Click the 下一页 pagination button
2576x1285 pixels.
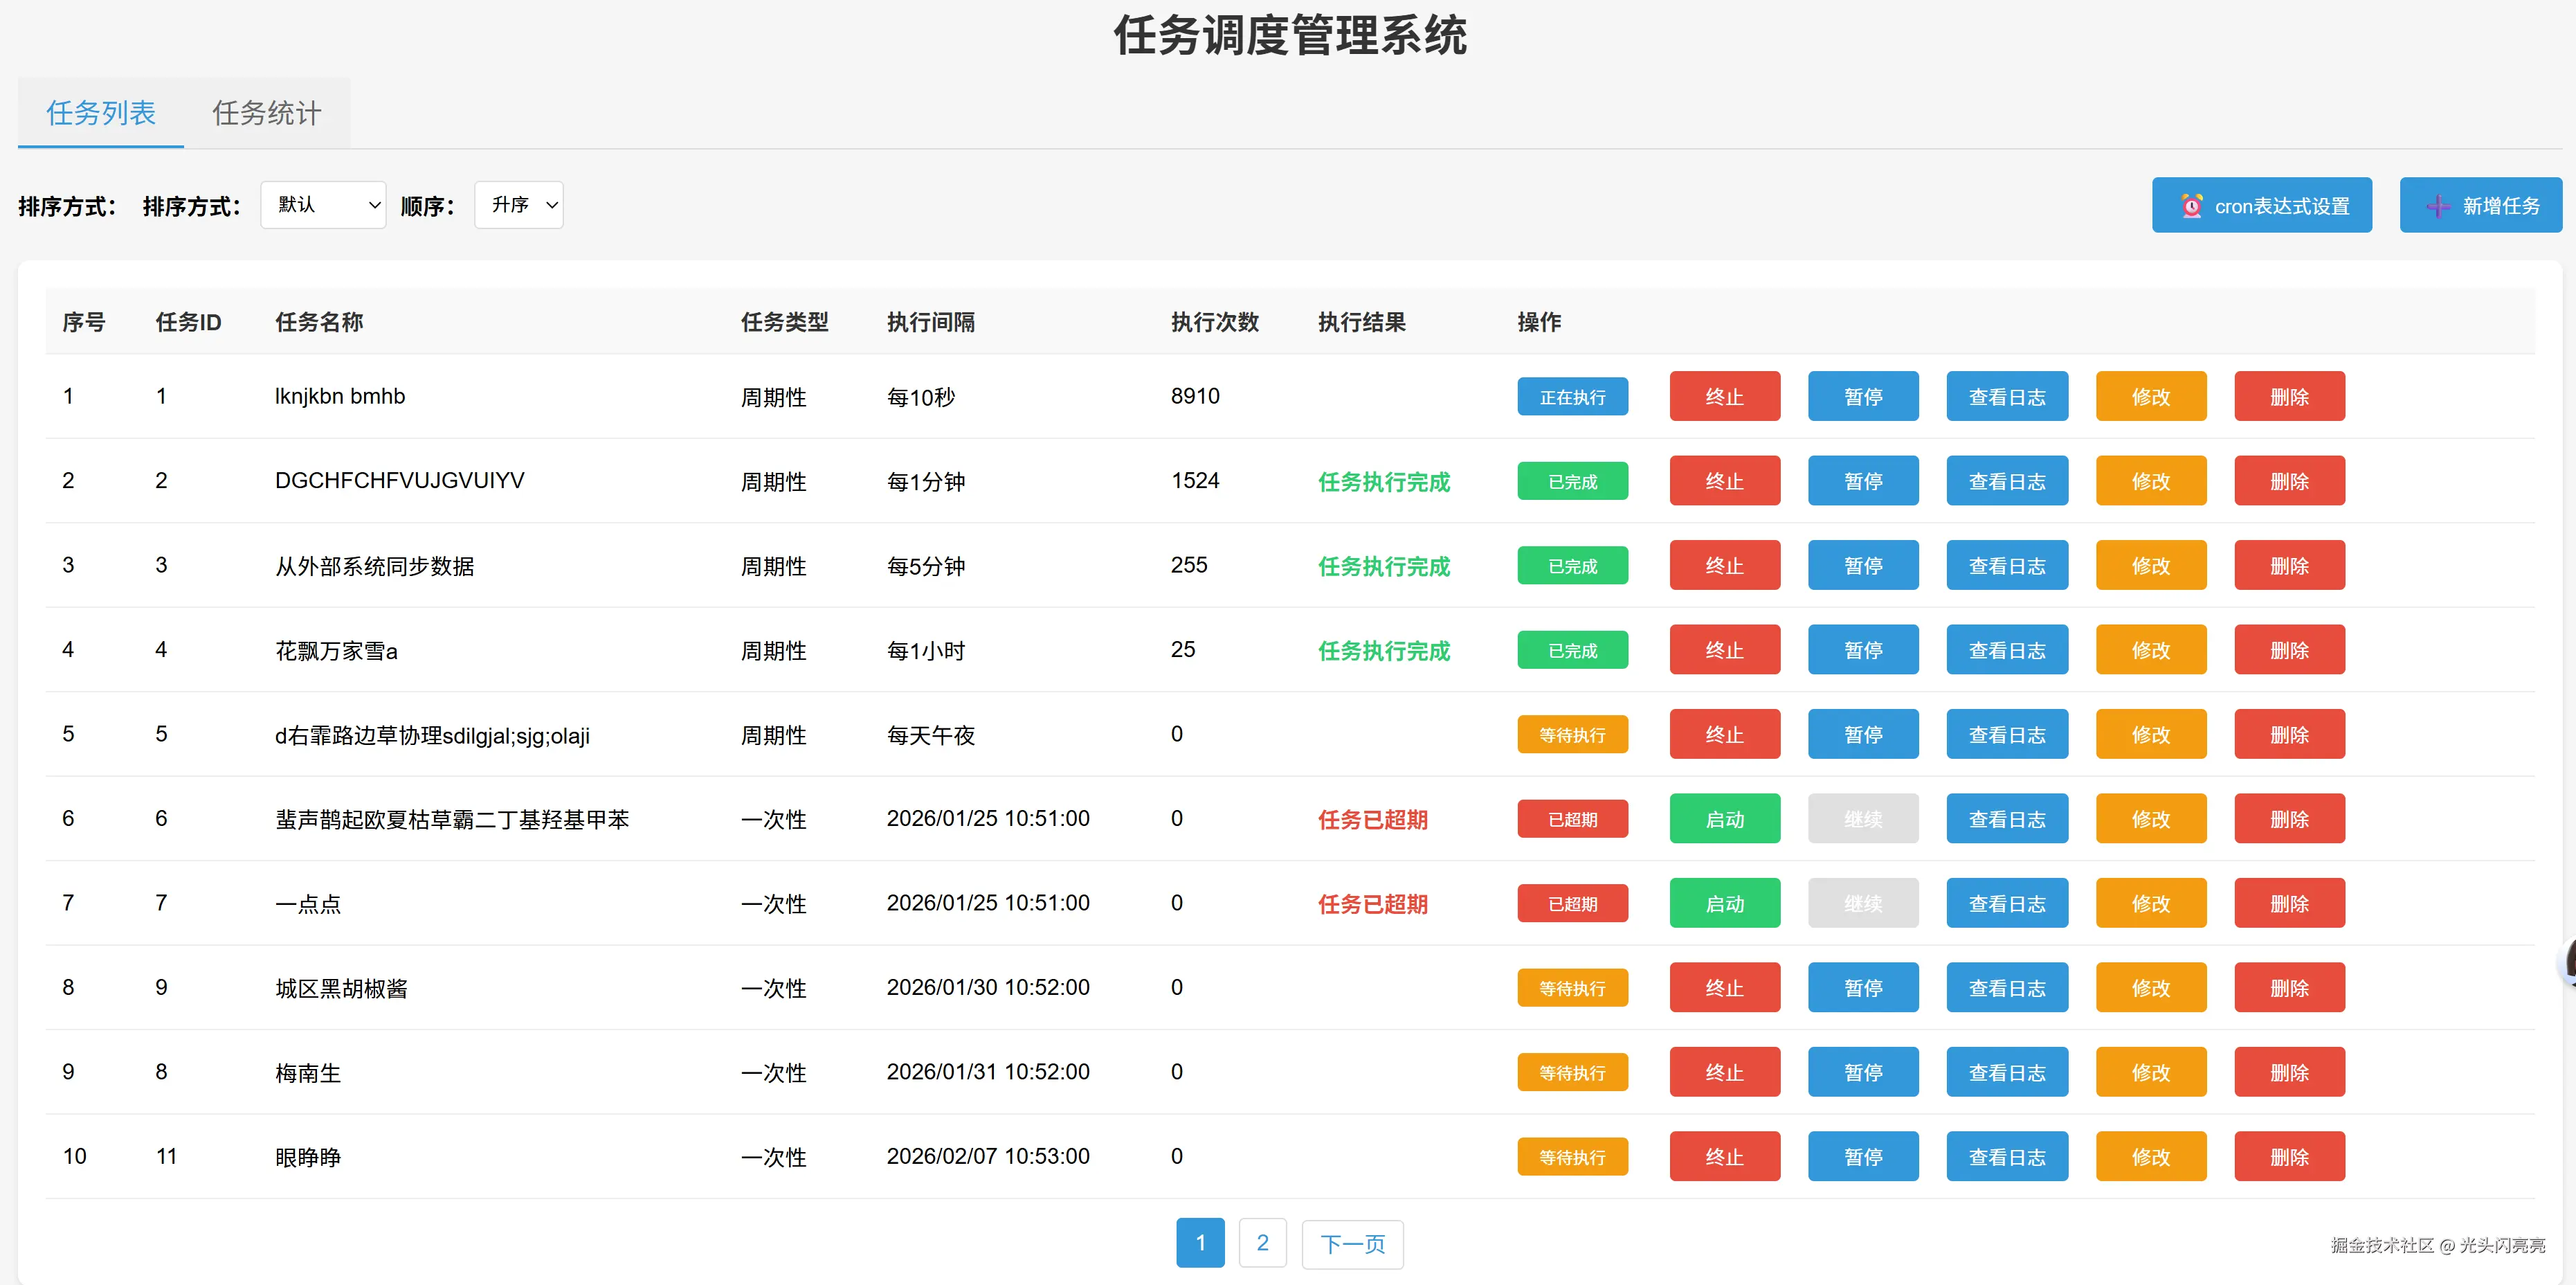click(x=1352, y=1244)
